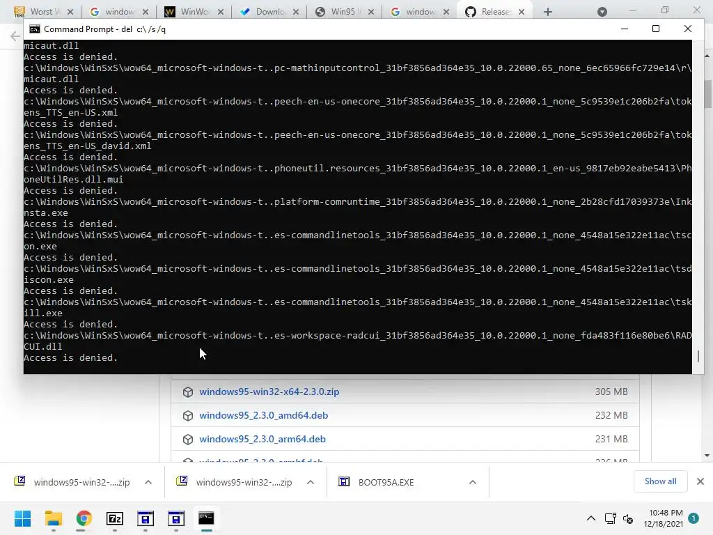
Task: Click Show all downloads button
Action: pyautogui.click(x=660, y=481)
